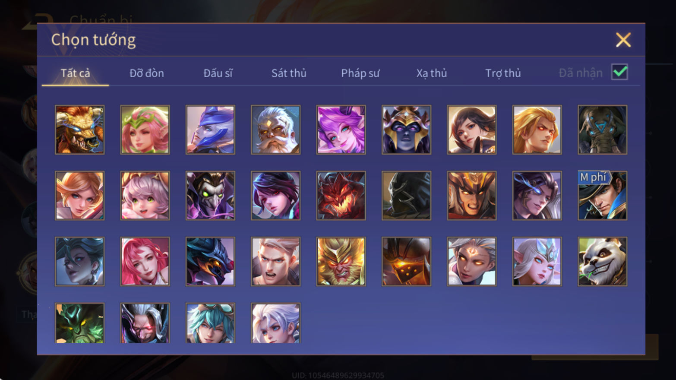Pick the bull-horned beast hero
676x380 pixels.
79,130
